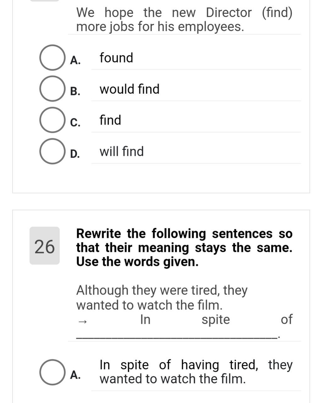Click the answer text "will find"
This screenshot has height=403, width=322.
[x=122, y=151]
